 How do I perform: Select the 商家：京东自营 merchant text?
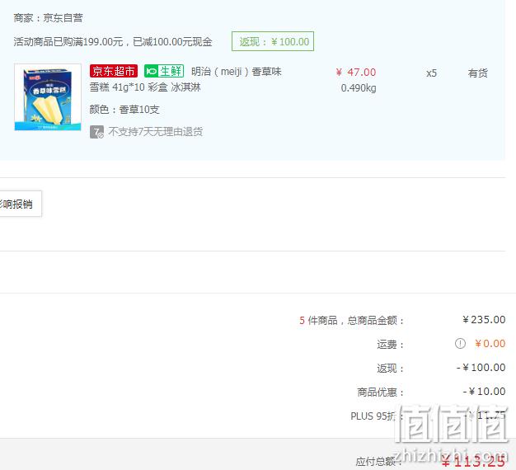pyautogui.click(x=48, y=18)
